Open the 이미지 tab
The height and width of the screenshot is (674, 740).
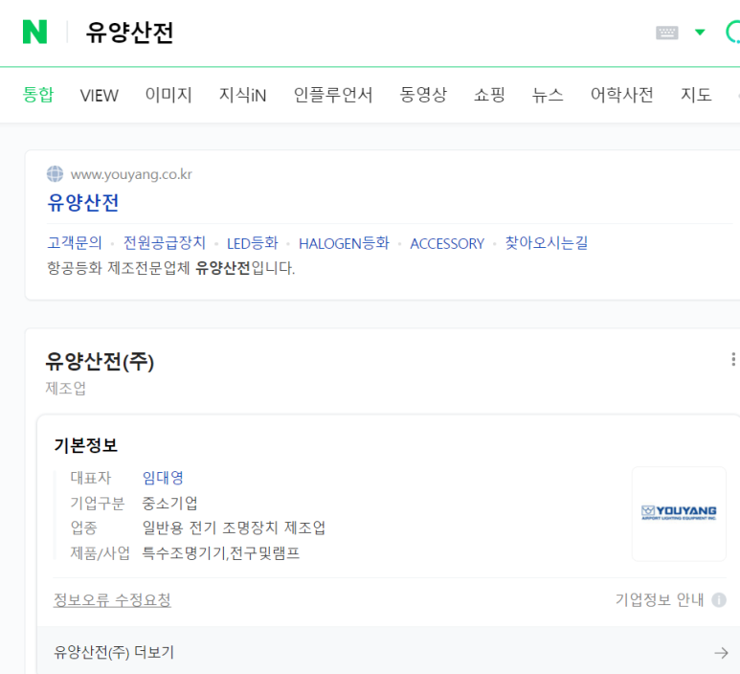click(168, 95)
